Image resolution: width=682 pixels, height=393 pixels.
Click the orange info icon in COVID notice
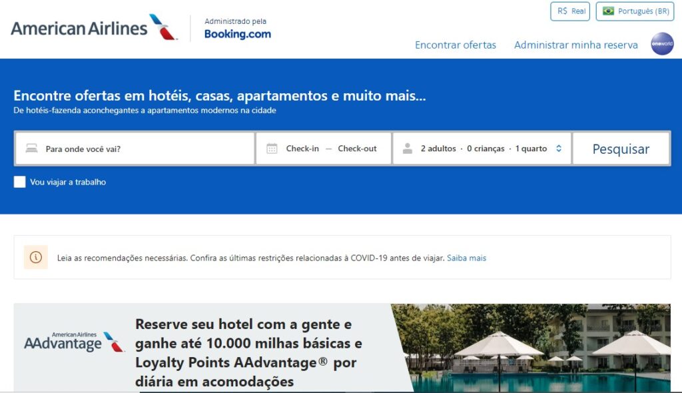[x=36, y=257]
